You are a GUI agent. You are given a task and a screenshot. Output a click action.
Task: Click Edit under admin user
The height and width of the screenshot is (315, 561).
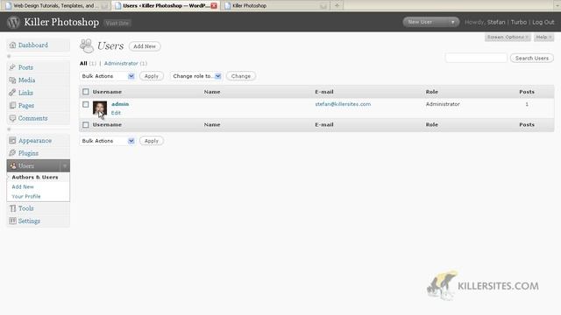[x=116, y=113]
